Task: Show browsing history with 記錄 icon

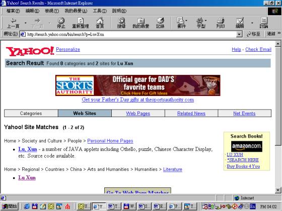Action: pos(160,23)
